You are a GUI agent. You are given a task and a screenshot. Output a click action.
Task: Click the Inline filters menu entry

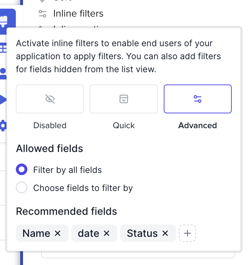coord(78,14)
